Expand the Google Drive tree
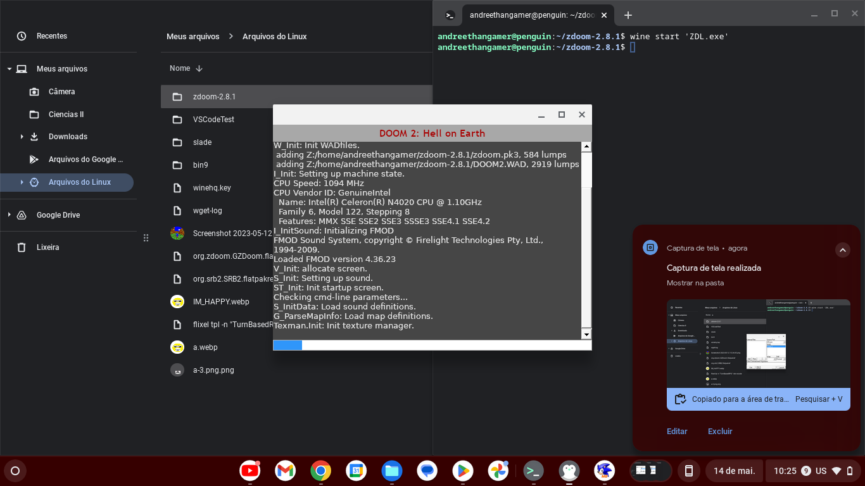 9,215
